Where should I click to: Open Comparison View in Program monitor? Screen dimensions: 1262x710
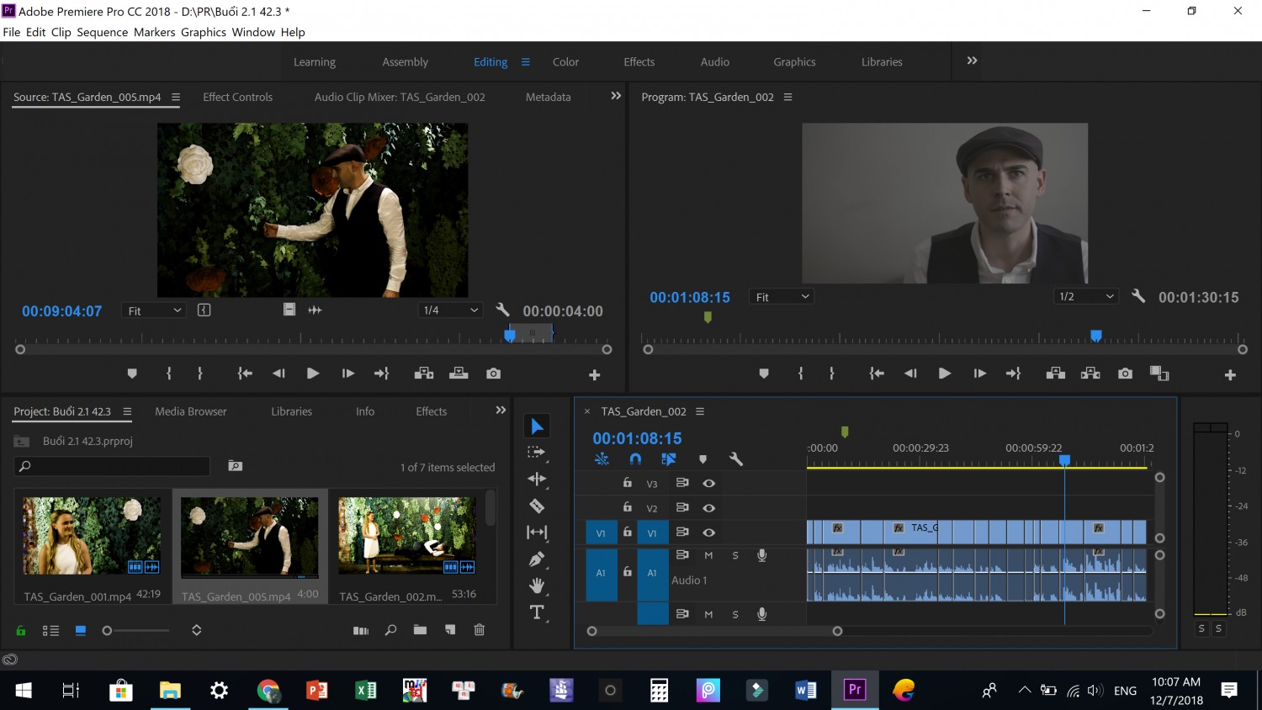(x=1159, y=374)
